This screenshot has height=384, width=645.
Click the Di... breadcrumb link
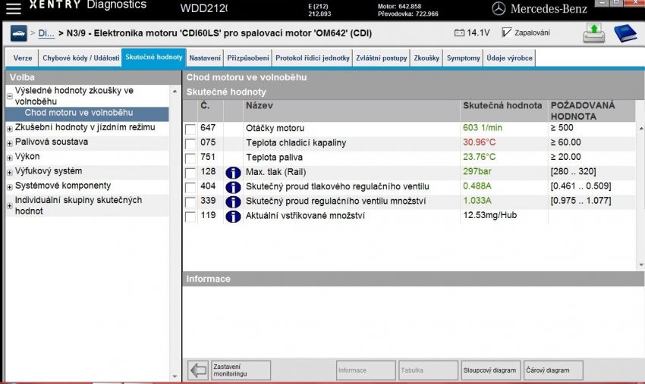click(46, 33)
